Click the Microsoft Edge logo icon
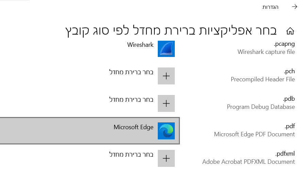 [x=166, y=131]
